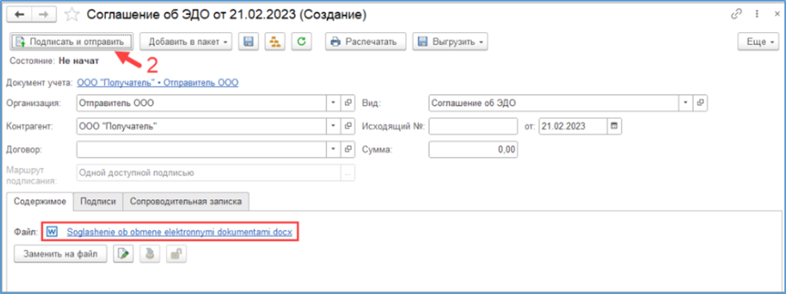This screenshot has height=294, width=786.
Task: Click the Исходящий № input field
Action: (x=473, y=126)
